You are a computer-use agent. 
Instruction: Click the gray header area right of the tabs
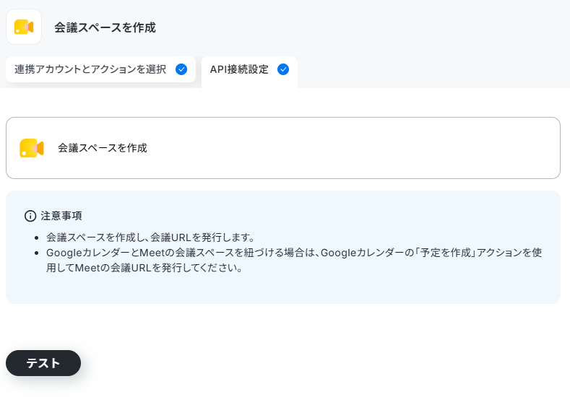coord(433,71)
